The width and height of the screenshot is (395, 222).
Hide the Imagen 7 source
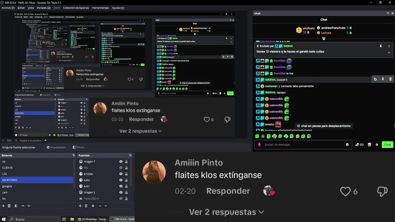tap(121, 162)
